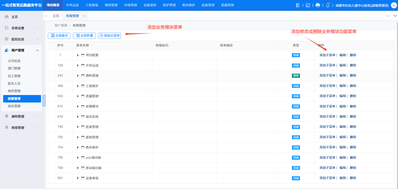398x189 pixels.
Task: Click 删除 for 设备维保 row
Action: [353, 178]
